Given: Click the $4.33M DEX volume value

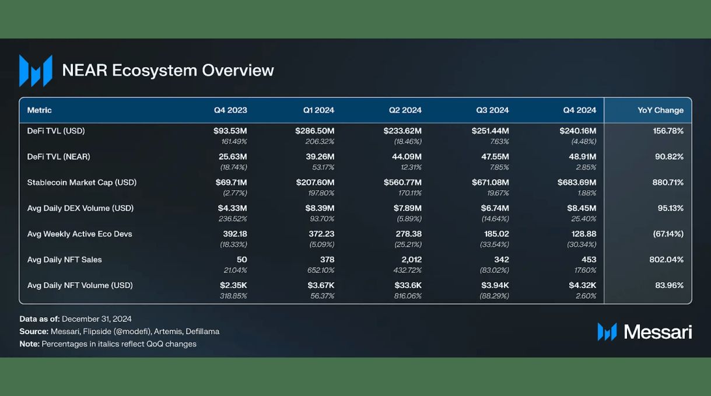Looking at the screenshot, I should pyautogui.click(x=233, y=208).
